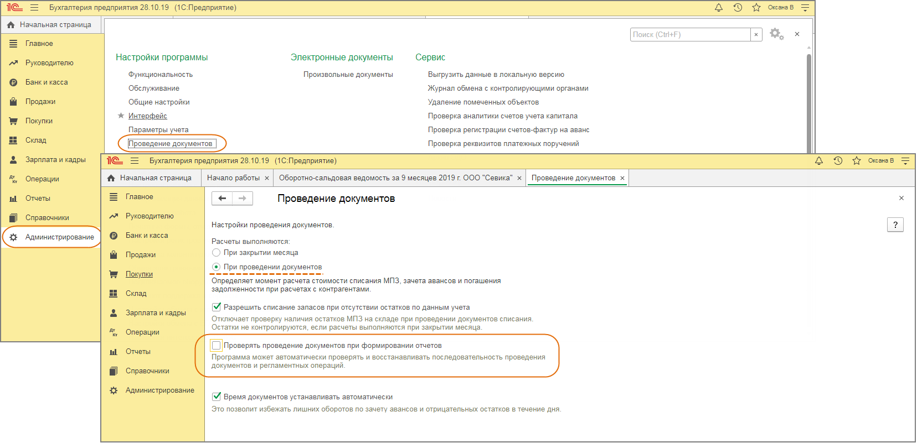Open history clock icon in the front window

click(x=838, y=161)
